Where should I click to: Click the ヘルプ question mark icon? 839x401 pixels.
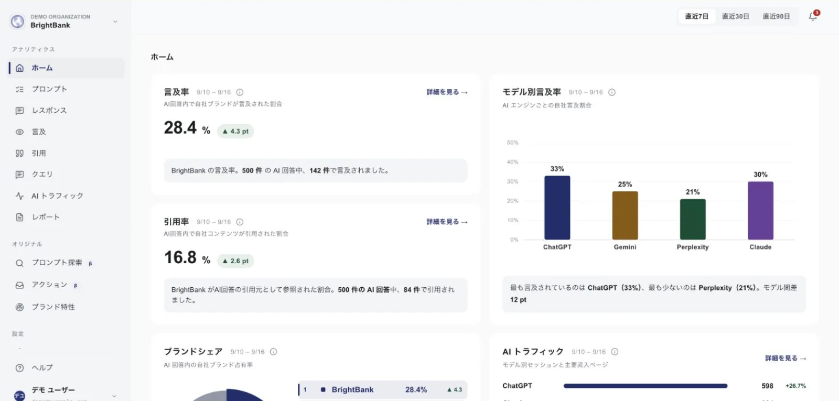[19, 368]
